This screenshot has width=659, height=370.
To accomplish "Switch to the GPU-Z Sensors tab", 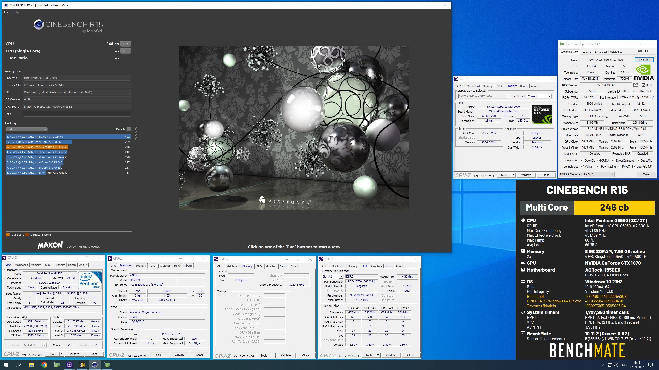I will click(586, 52).
